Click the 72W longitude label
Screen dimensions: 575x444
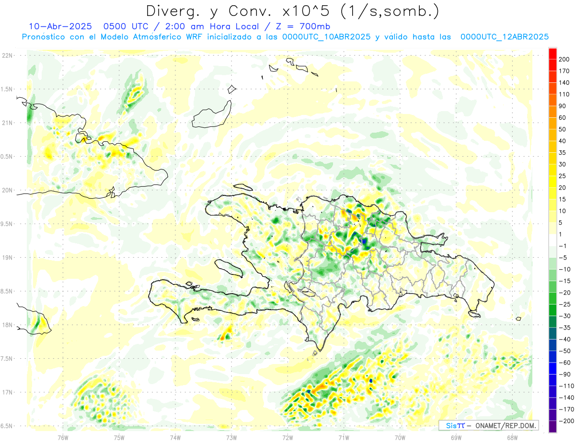pos(287,437)
